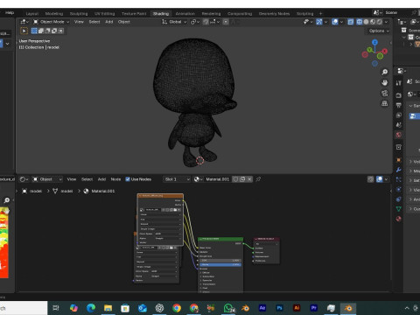
Task: Select material preview viewport shading
Action: tap(373, 22)
